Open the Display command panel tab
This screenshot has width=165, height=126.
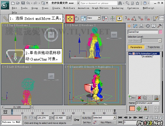(154, 26)
